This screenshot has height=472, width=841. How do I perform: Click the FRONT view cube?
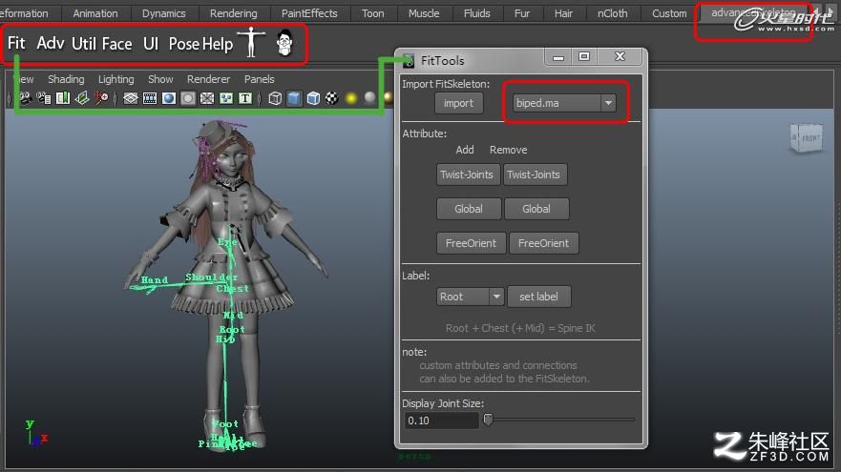[808, 138]
